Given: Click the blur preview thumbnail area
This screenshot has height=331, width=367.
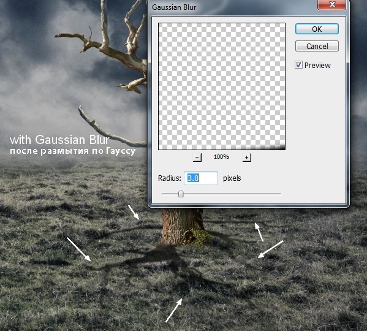Looking at the screenshot, I should pos(222,86).
